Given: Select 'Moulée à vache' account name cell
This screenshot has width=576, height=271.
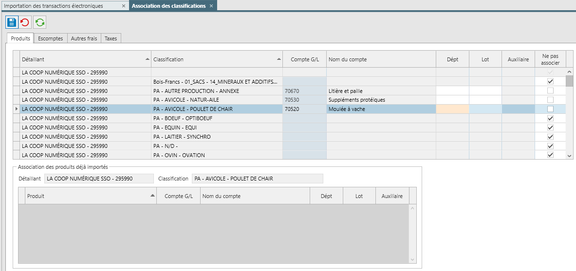Looking at the screenshot, I should click(x=381, y=109).
